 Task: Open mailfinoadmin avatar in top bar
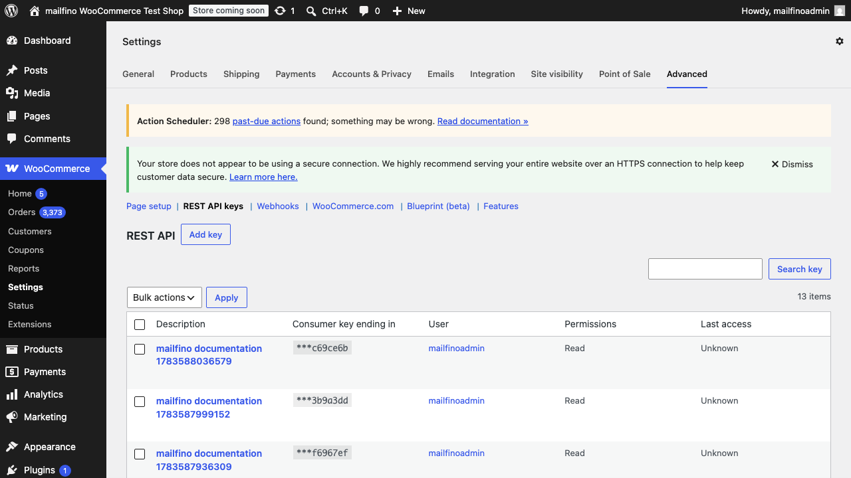coord(840,11)
